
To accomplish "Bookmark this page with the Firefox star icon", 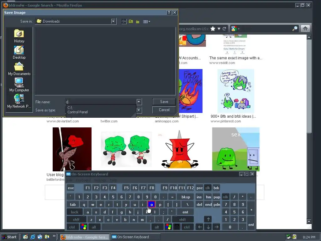I will (x=213, y=29).
